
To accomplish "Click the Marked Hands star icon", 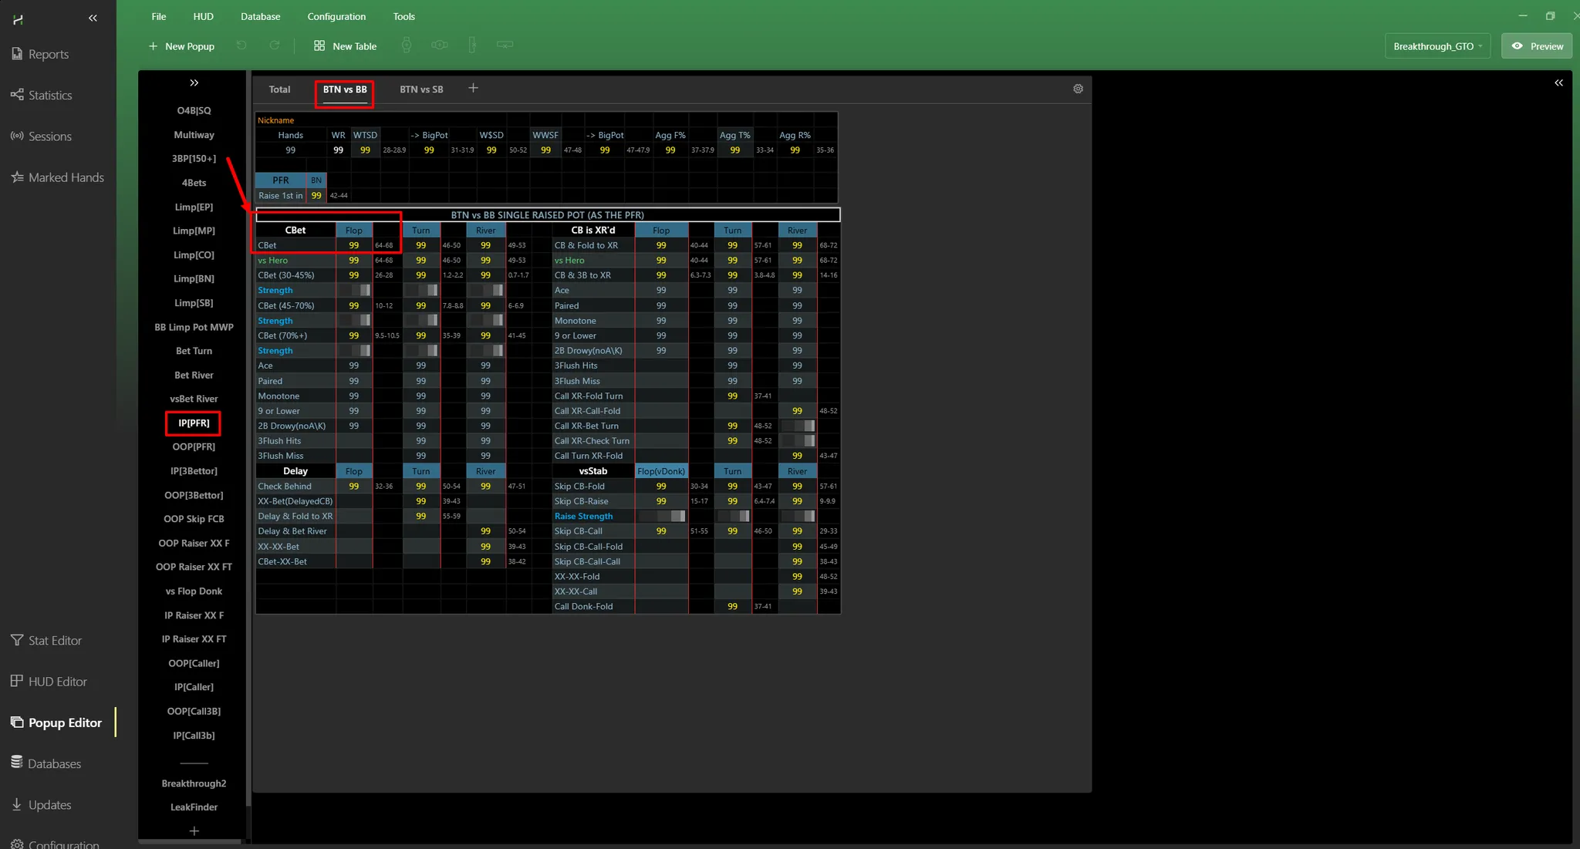I will click(x=17, y=177).
